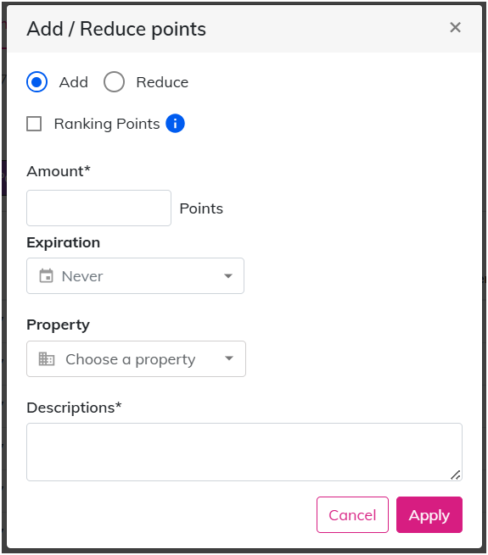Click the dialog title 'Add / Reduce points'
The image size is (488, 555).
pyautogui.click(x=116, y=29)
